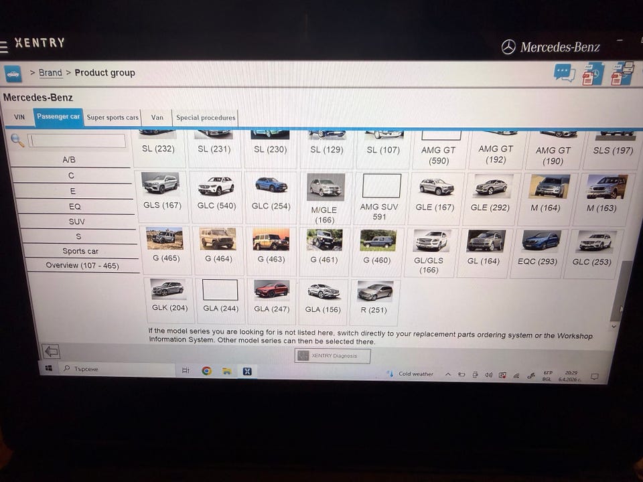Select SL (129) model series
Screen dimensions: 643x482
click(326, 149)
